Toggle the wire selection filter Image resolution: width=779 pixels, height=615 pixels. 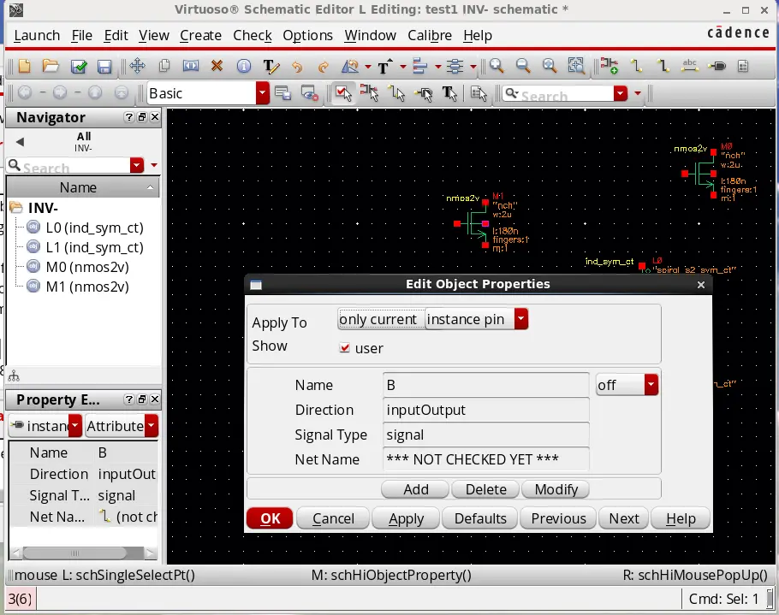tap(396, 93)
